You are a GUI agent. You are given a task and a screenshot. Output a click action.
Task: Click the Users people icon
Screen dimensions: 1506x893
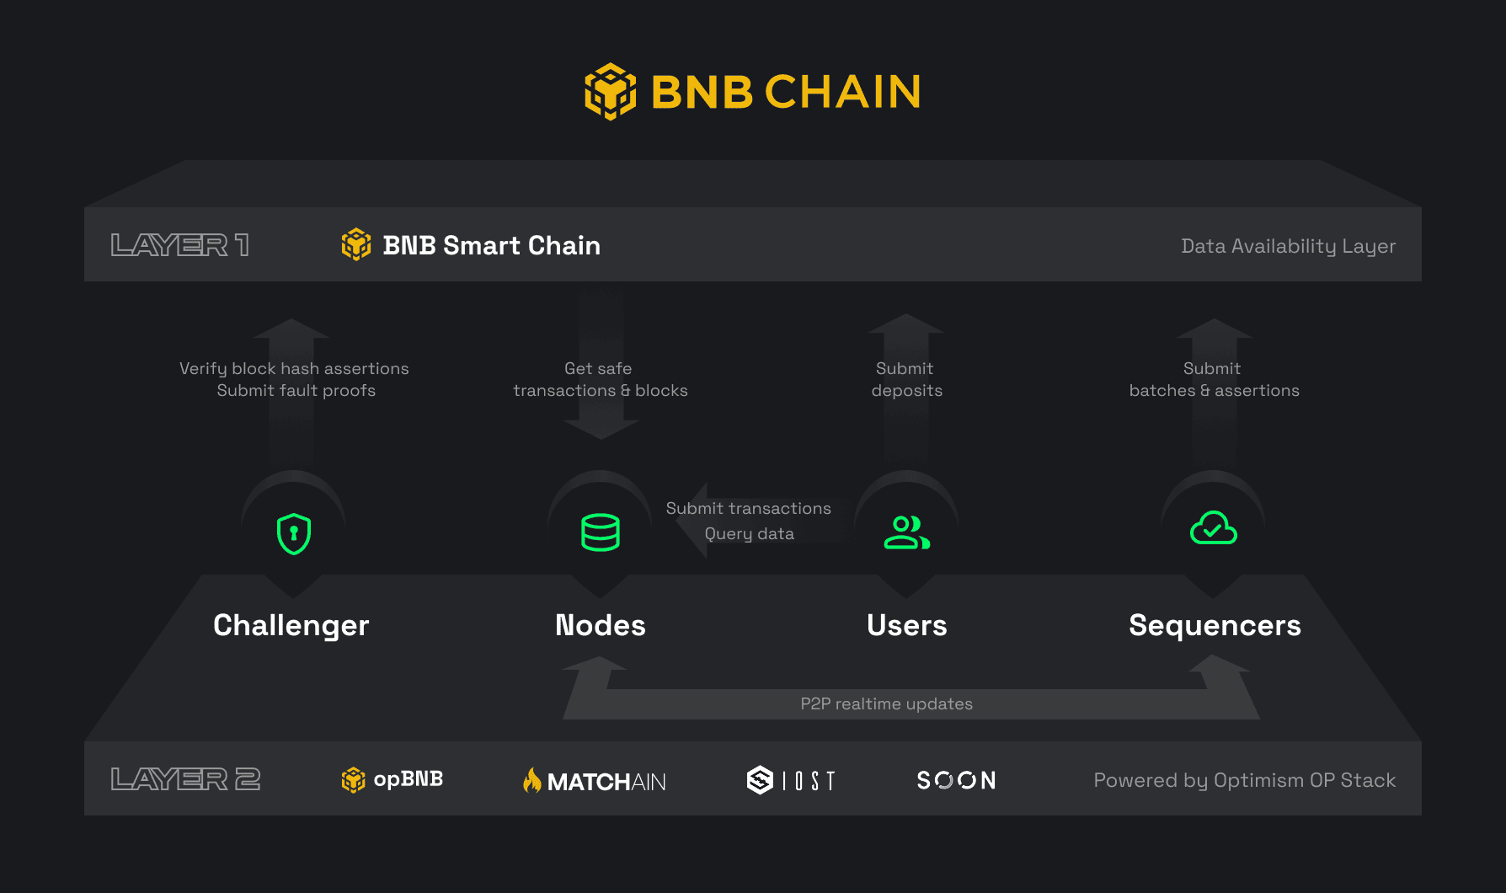(906, 532)
